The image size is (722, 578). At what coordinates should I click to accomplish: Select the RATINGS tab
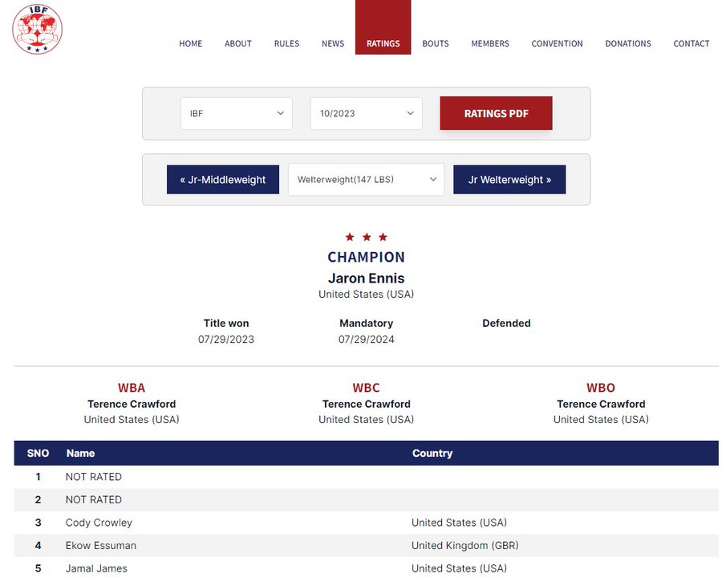(x=383, y=27)
